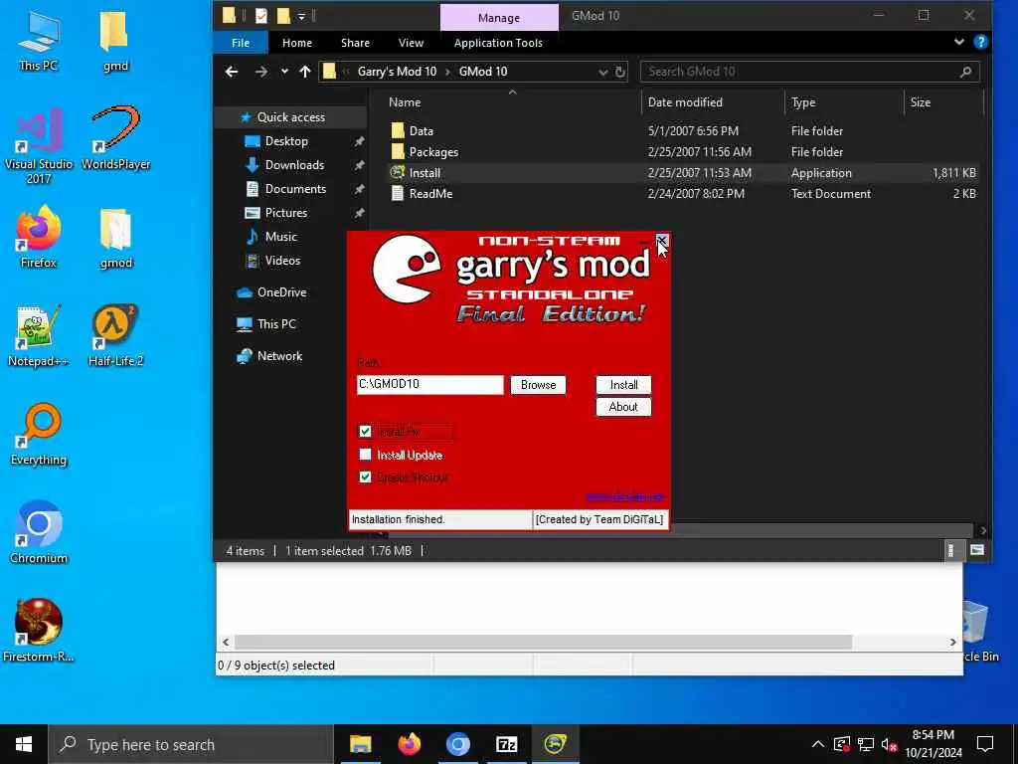Open Everything search shortcut
The height and width of the screenshot is (764, 1018).
pos(39,434)
